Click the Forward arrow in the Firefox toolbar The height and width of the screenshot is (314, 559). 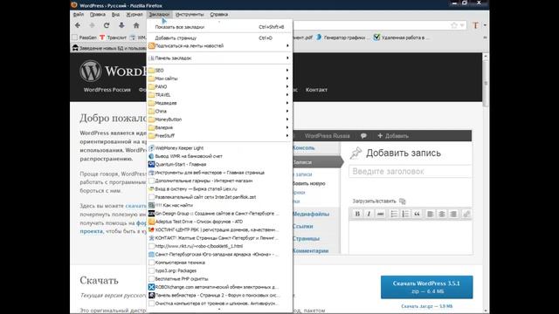(x=92, y=25)
